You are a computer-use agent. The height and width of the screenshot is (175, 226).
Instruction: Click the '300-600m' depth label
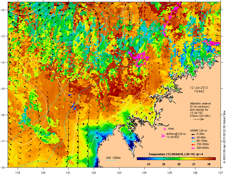pos(203,148)
